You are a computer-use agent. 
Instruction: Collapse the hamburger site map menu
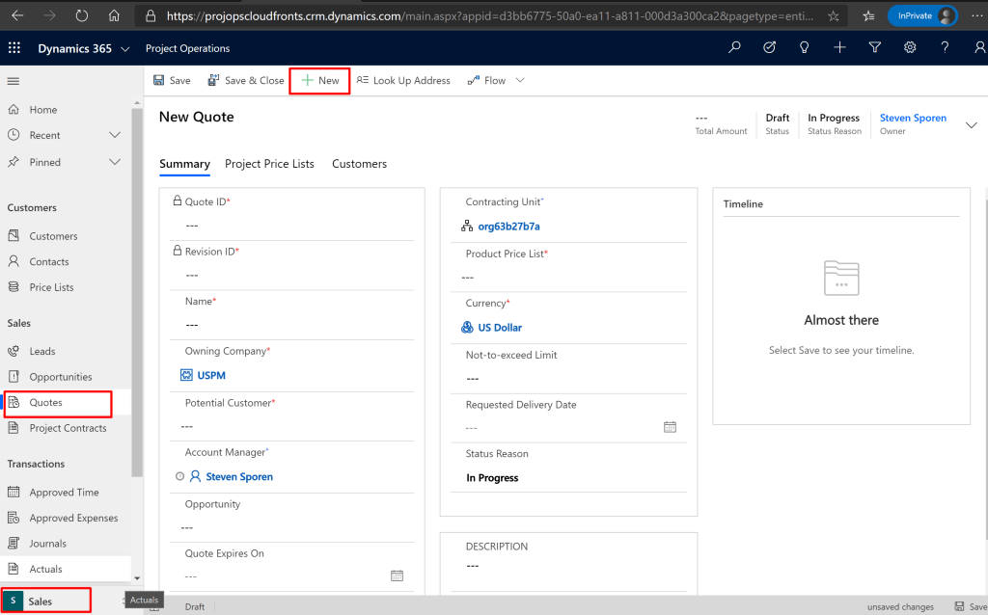coord(14,81)
